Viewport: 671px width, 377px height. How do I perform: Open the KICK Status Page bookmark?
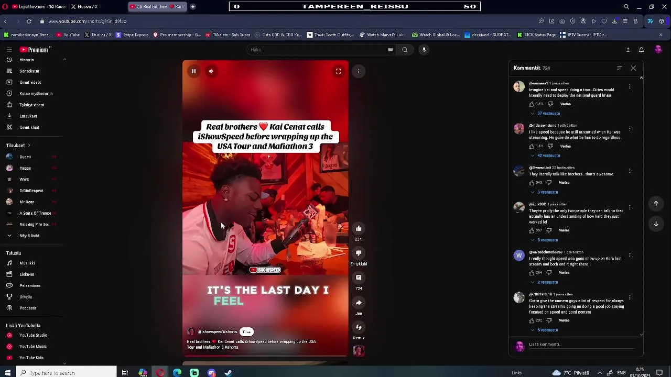tap(536, 35)
